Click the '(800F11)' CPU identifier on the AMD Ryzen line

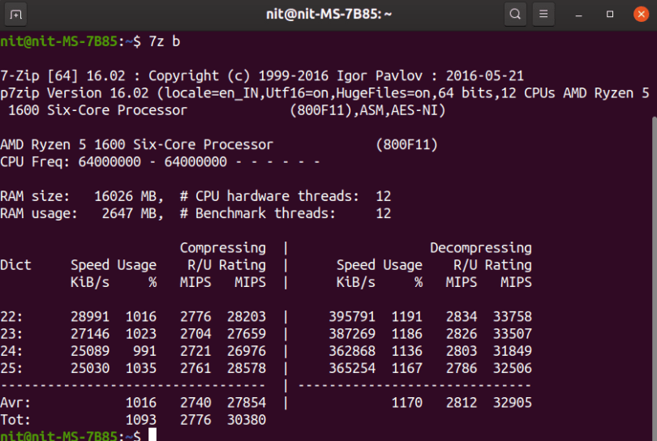(x=406, y=144)
